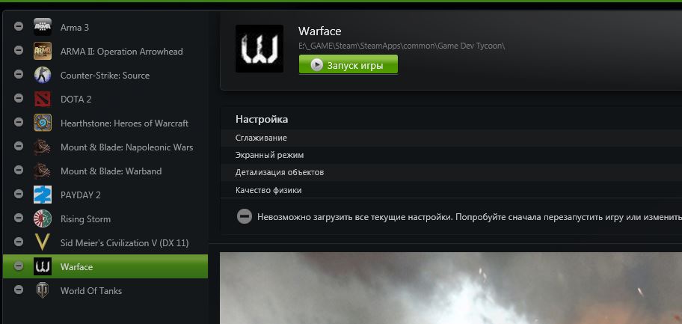This screenshot has width=682, height=324.
Task: Choose Counter-Strike: Source from the list
Action: (x=105, y=75)
